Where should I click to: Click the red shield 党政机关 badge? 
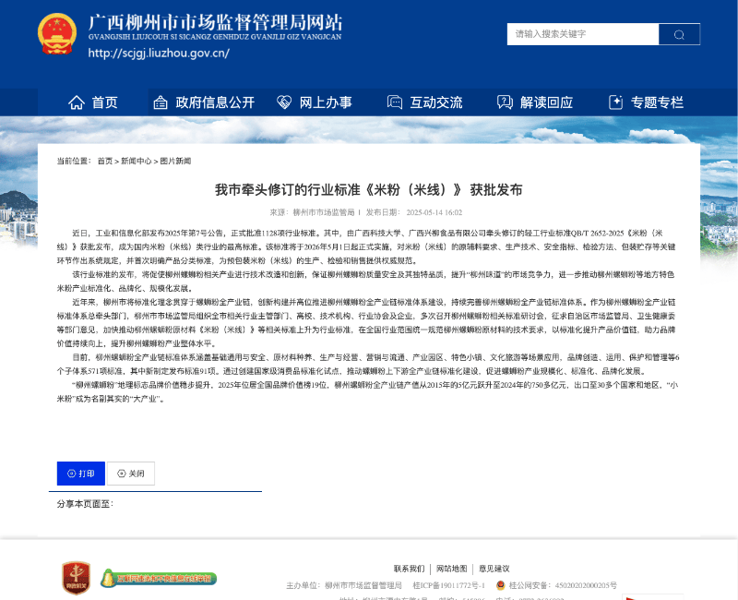tap(76, 578)
